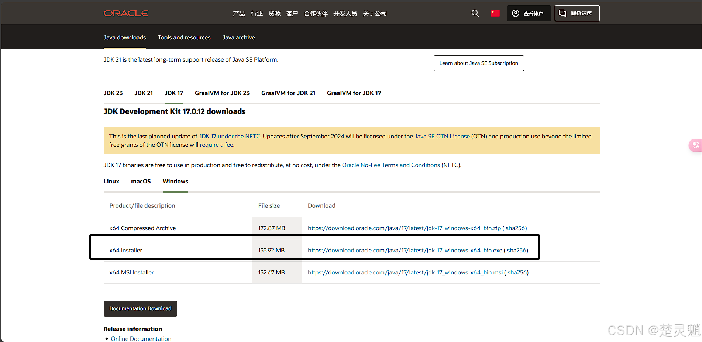Open the Online Documentation link
The width and height of the screenshot is (702, 342).
(x=141, y=339)
